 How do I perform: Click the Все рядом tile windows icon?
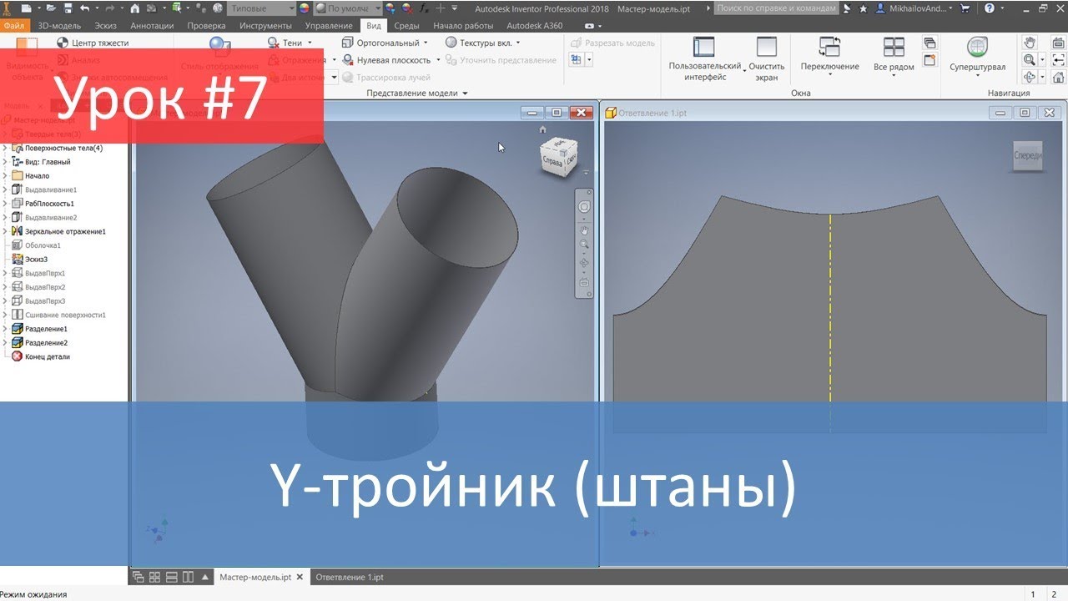[894, 47]
